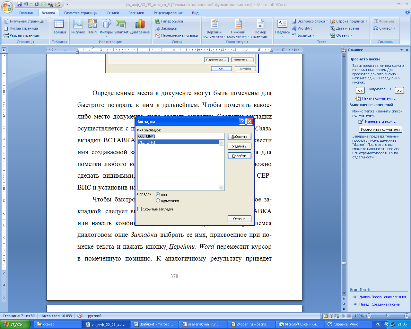
Task: Toggle the ruler button above scrollbar
Action: [x=344, y=50]
